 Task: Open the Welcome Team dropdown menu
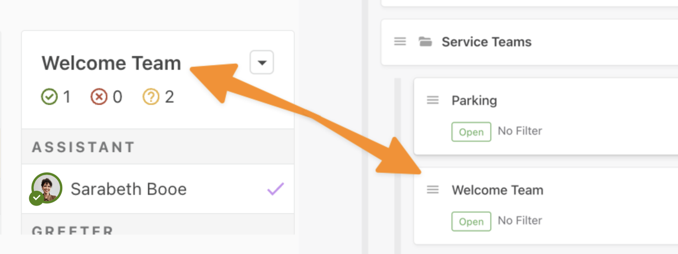[x=262, y=62]
